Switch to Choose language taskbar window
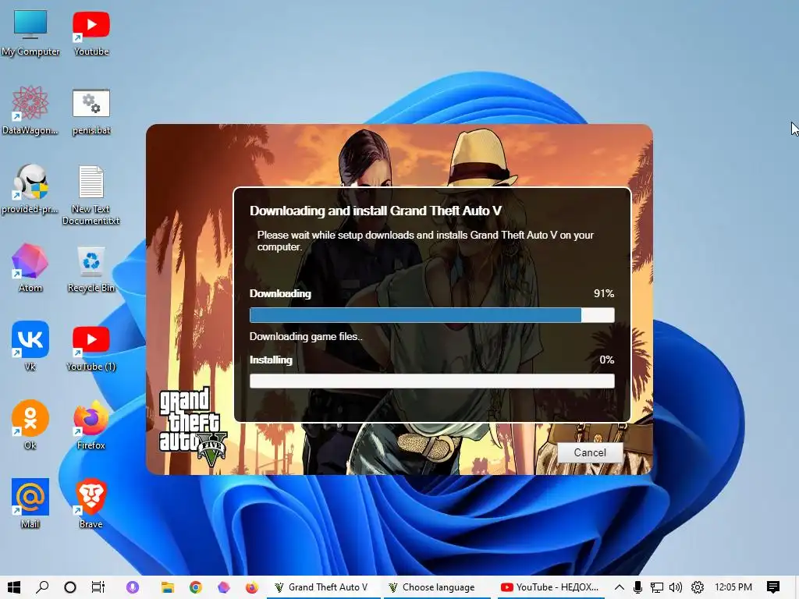 437,587
